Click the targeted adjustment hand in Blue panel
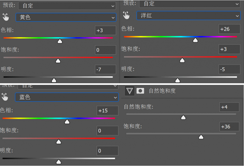 (5, 97)
